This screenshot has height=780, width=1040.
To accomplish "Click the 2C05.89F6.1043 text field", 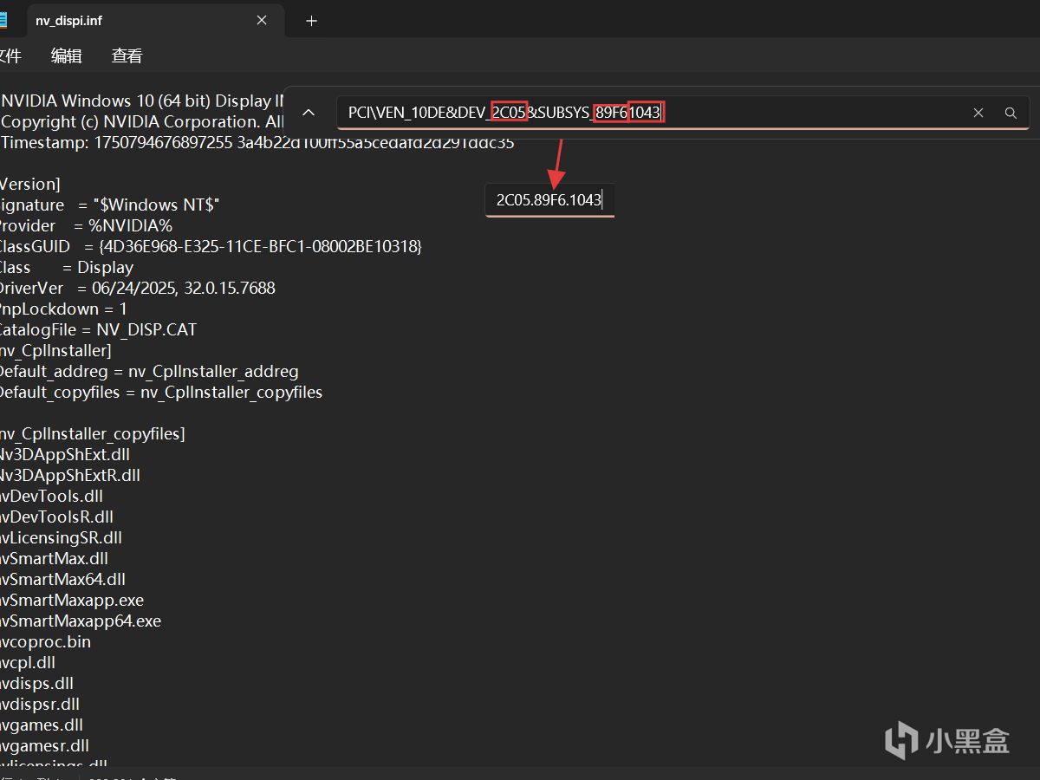I will point(549,200).
